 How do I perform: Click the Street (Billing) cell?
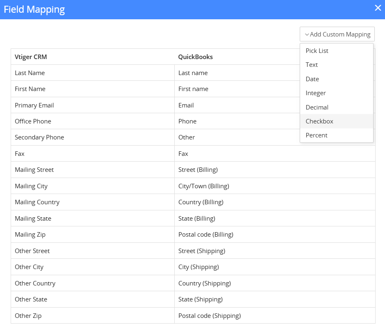click(275, 170)
